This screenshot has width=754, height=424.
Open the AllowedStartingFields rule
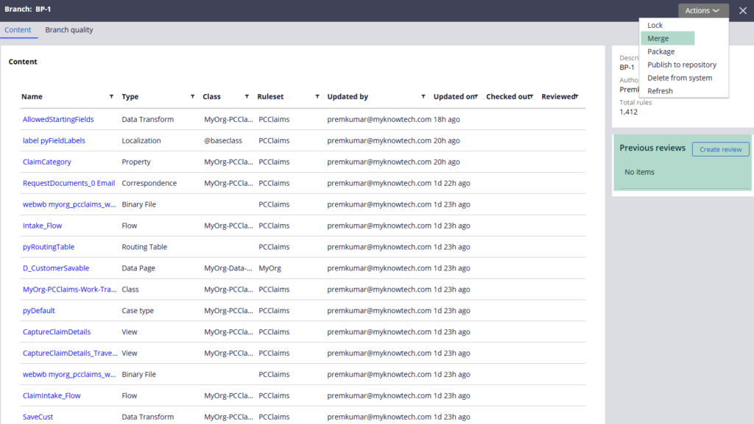[58, 120]
